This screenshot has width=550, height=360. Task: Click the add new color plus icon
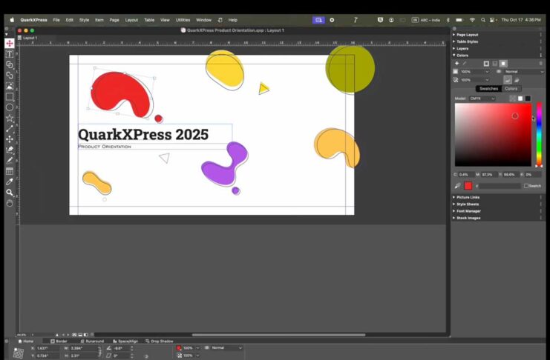point(456,64)
